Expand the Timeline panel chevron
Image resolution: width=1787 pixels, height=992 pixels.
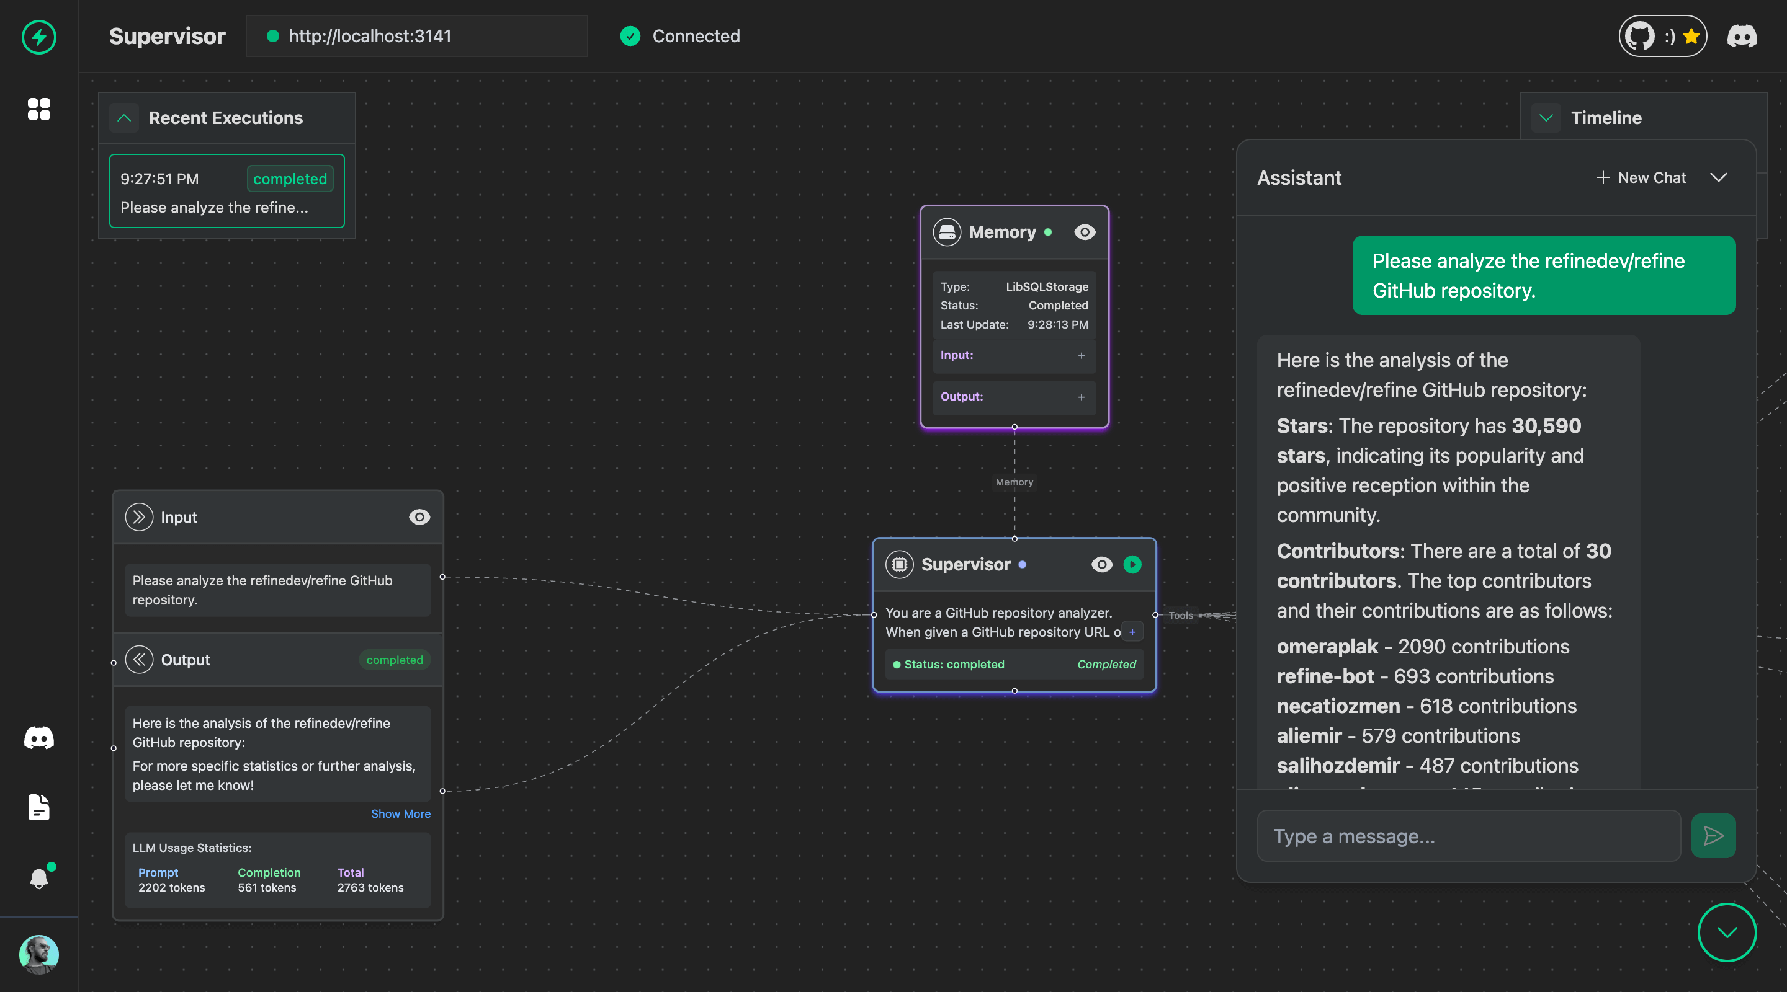tap(1546, 118)
